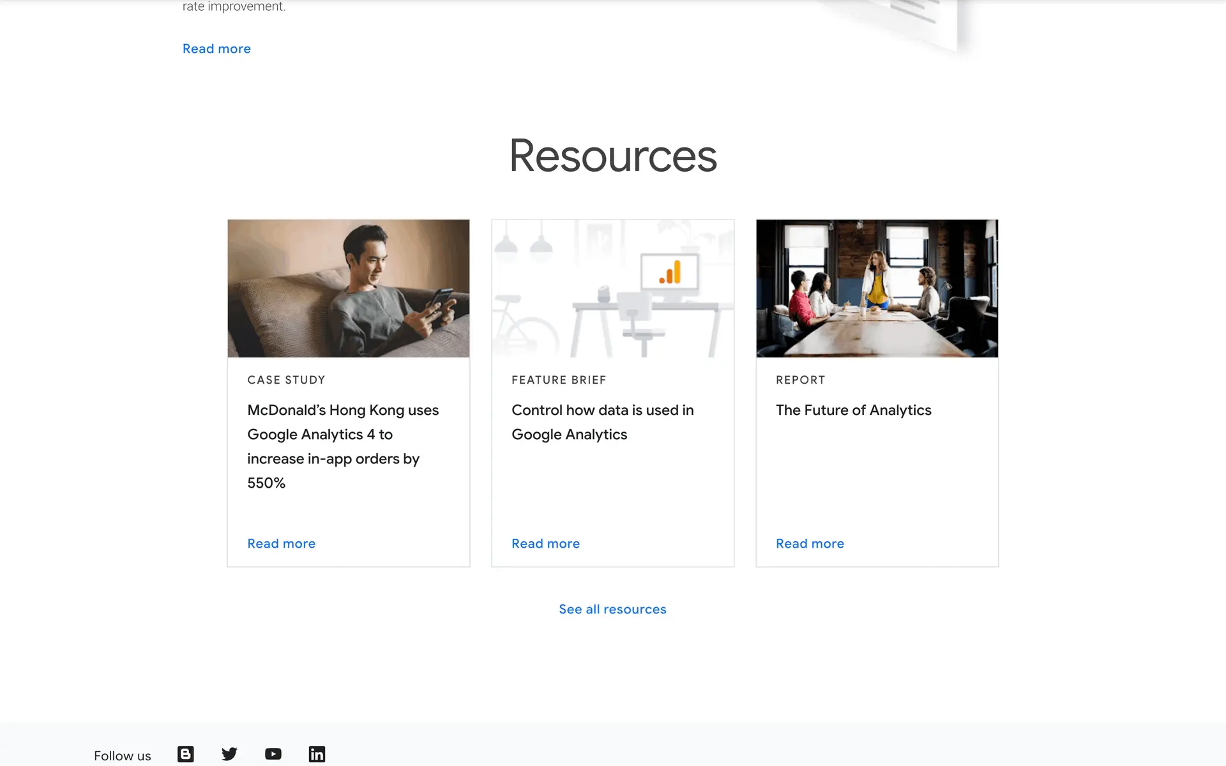This screenshot has height=766, width=1226.
Task: Click the meeting room report photo
Action: click(877, 289)
